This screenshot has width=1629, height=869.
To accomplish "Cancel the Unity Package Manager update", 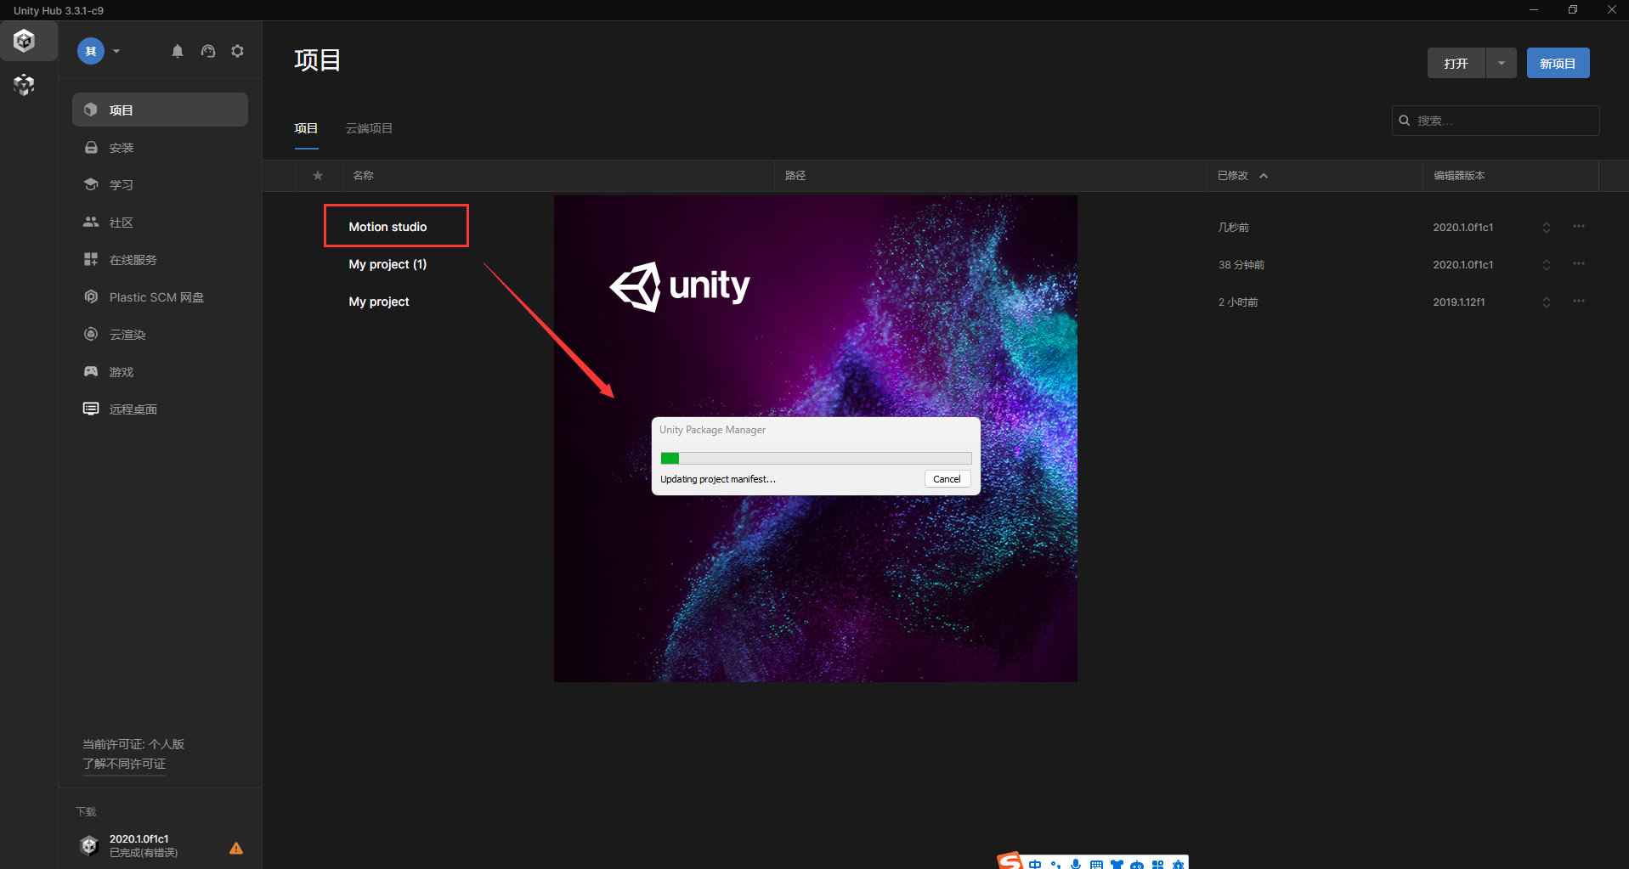I will 947,479.
